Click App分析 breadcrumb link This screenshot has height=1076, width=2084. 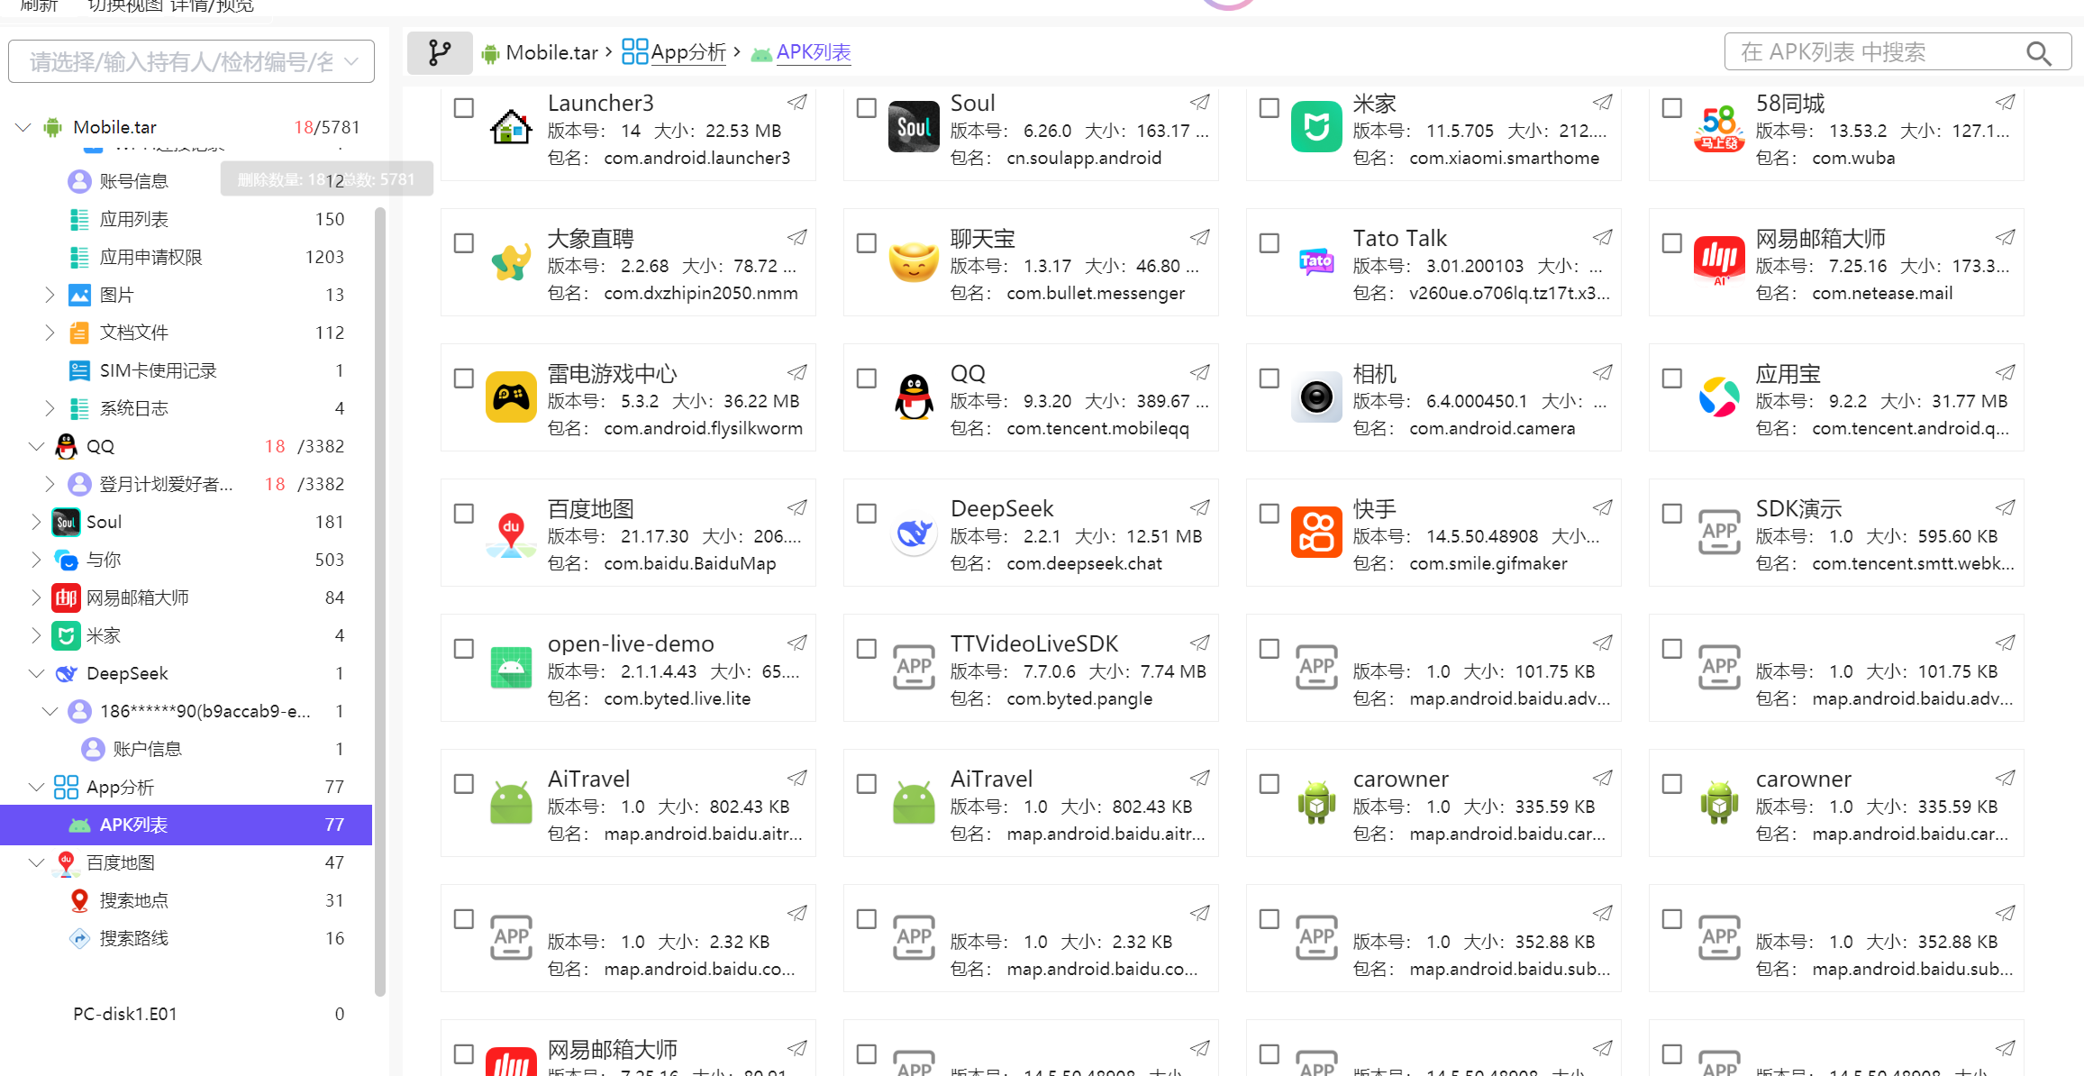click(688, 52)
